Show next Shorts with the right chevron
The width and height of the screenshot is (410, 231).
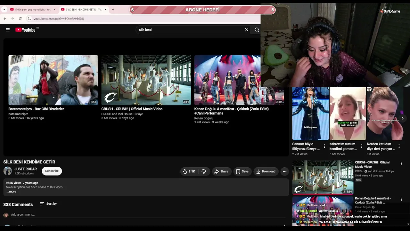point(403,118)
